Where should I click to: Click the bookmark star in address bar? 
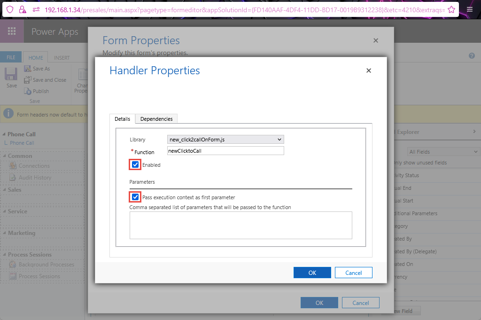pyautogui.click(x=451, y=9)
